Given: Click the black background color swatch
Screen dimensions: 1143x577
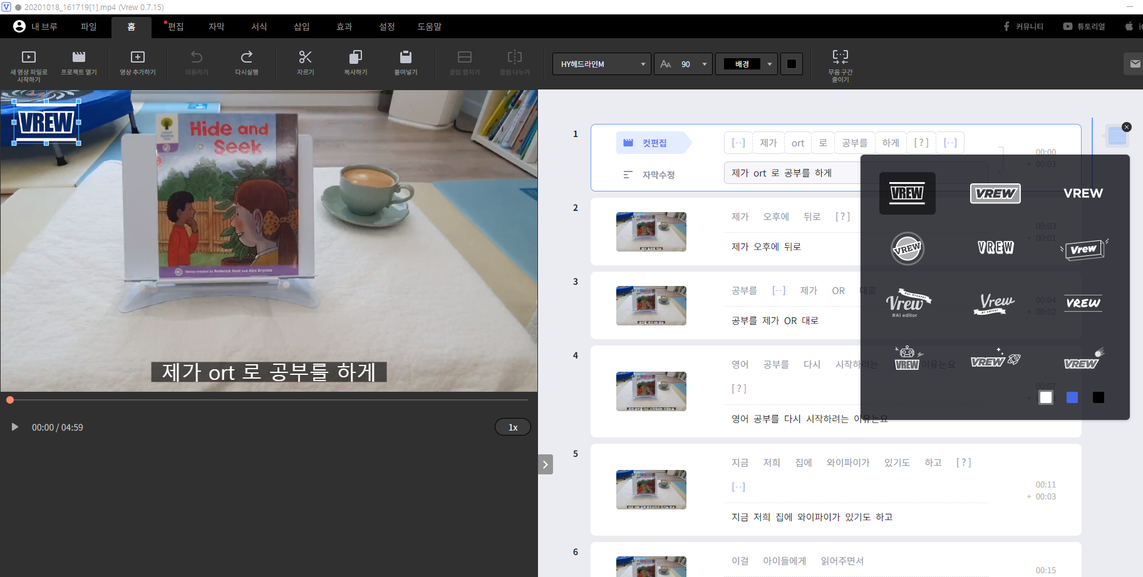Looking at the screenshot, I should click(x=792, y=64).
